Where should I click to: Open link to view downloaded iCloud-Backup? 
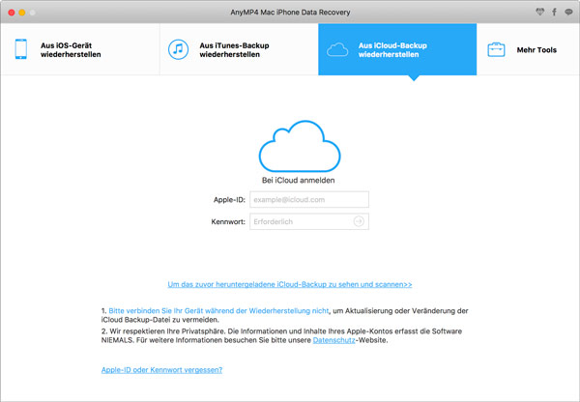(290, 285)
